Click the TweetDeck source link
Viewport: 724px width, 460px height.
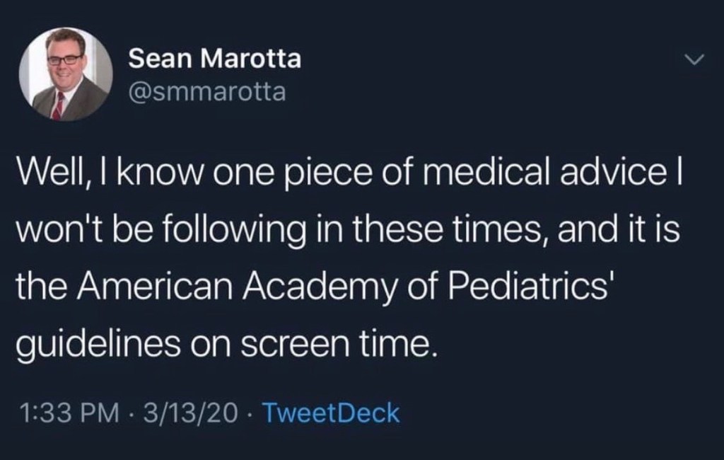tap(331, 413)
